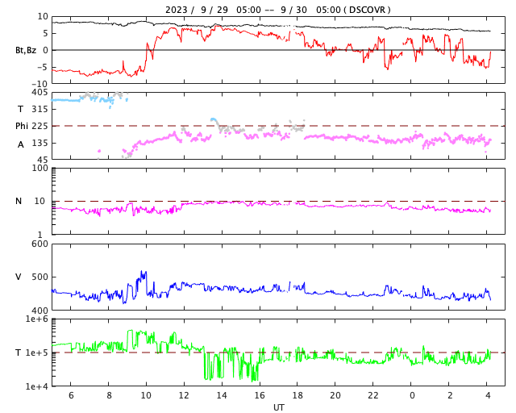Select the 'Phi' axis label
516x413 pixels.
click(x=22, y=126)
